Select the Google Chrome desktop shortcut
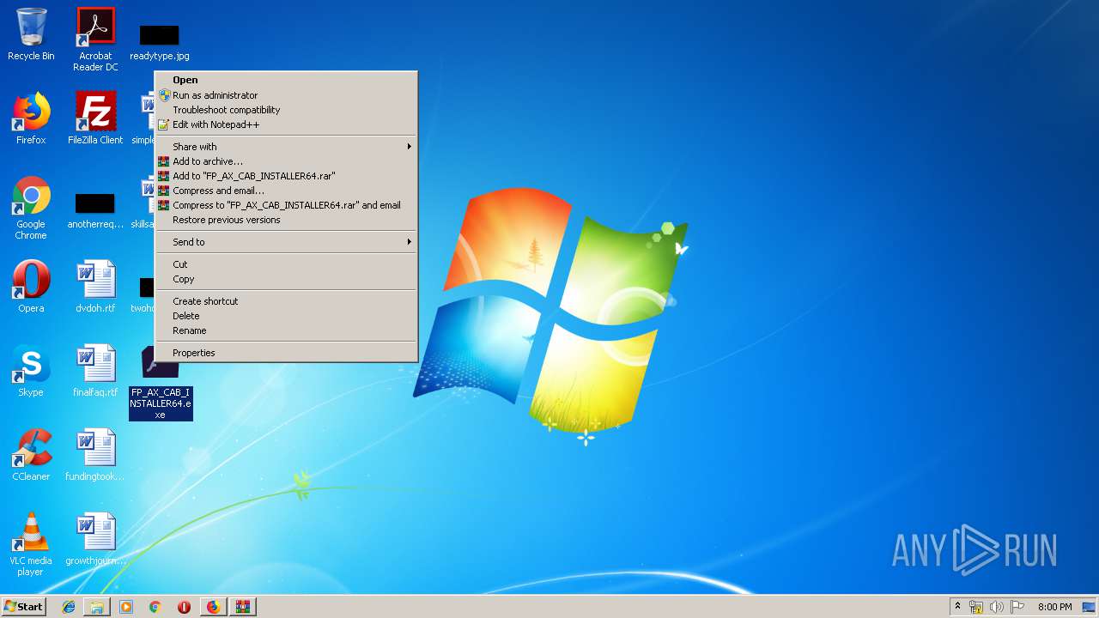The width and height of the screenshot is (1099, 618). pos(31,208)
